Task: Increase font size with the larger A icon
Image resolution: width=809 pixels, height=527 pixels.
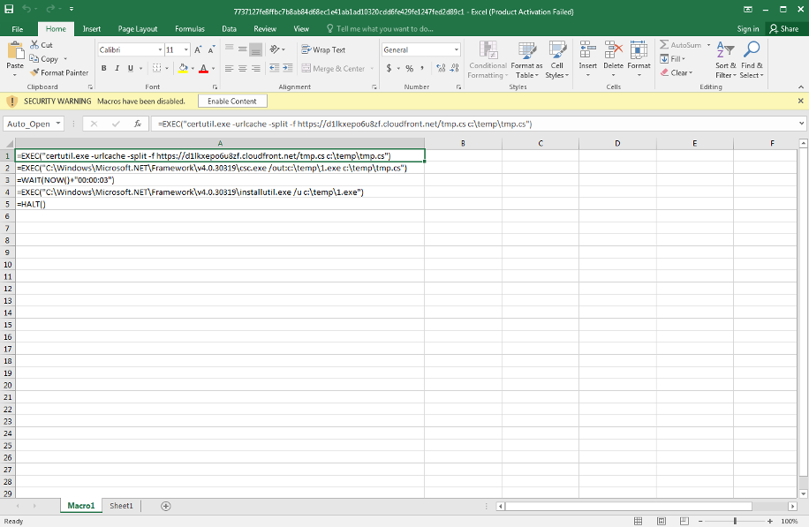Action: point(198,50)
